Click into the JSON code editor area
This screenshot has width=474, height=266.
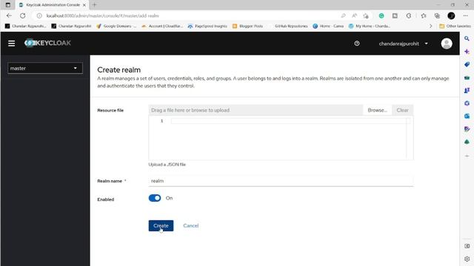pyautogui.click(x=281, y=138)
